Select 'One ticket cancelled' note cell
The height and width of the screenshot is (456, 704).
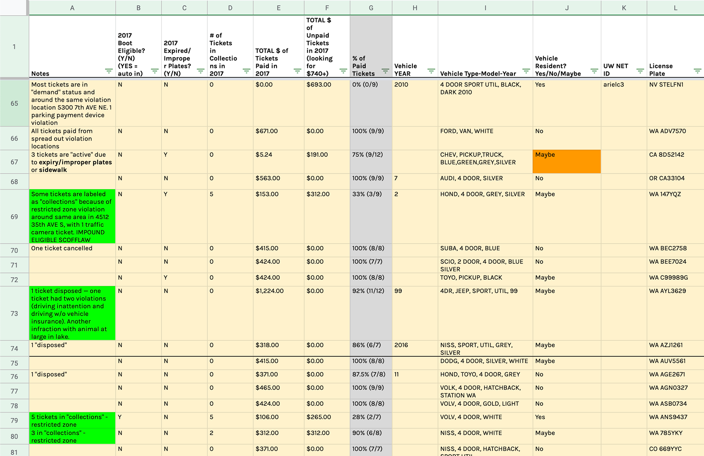tap(72, 250)
